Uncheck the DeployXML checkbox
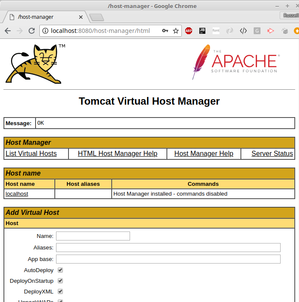The image size is (299, 302). 60,291
